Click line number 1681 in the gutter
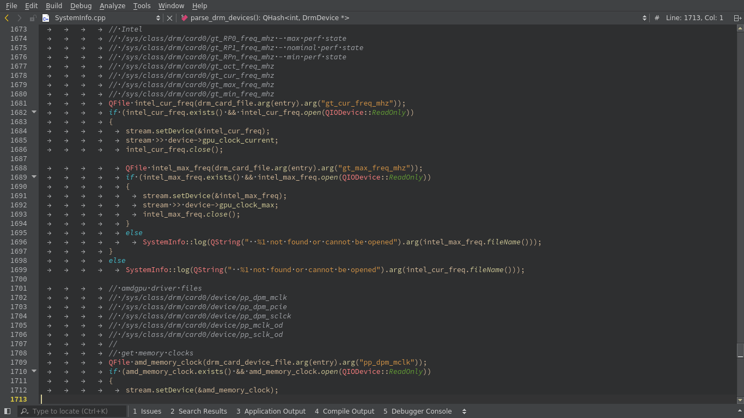The width and height of the screenshot is (744, 418). 19,103
